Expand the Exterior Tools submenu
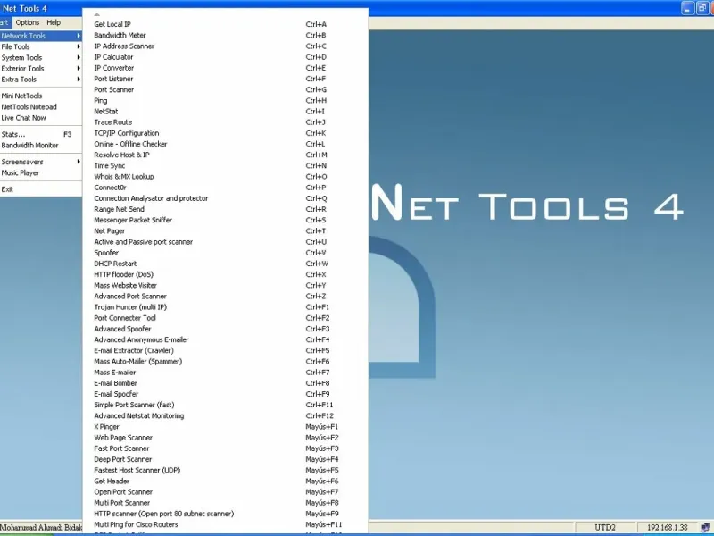Viewport: 714px width, 536px height. (41, 69)
